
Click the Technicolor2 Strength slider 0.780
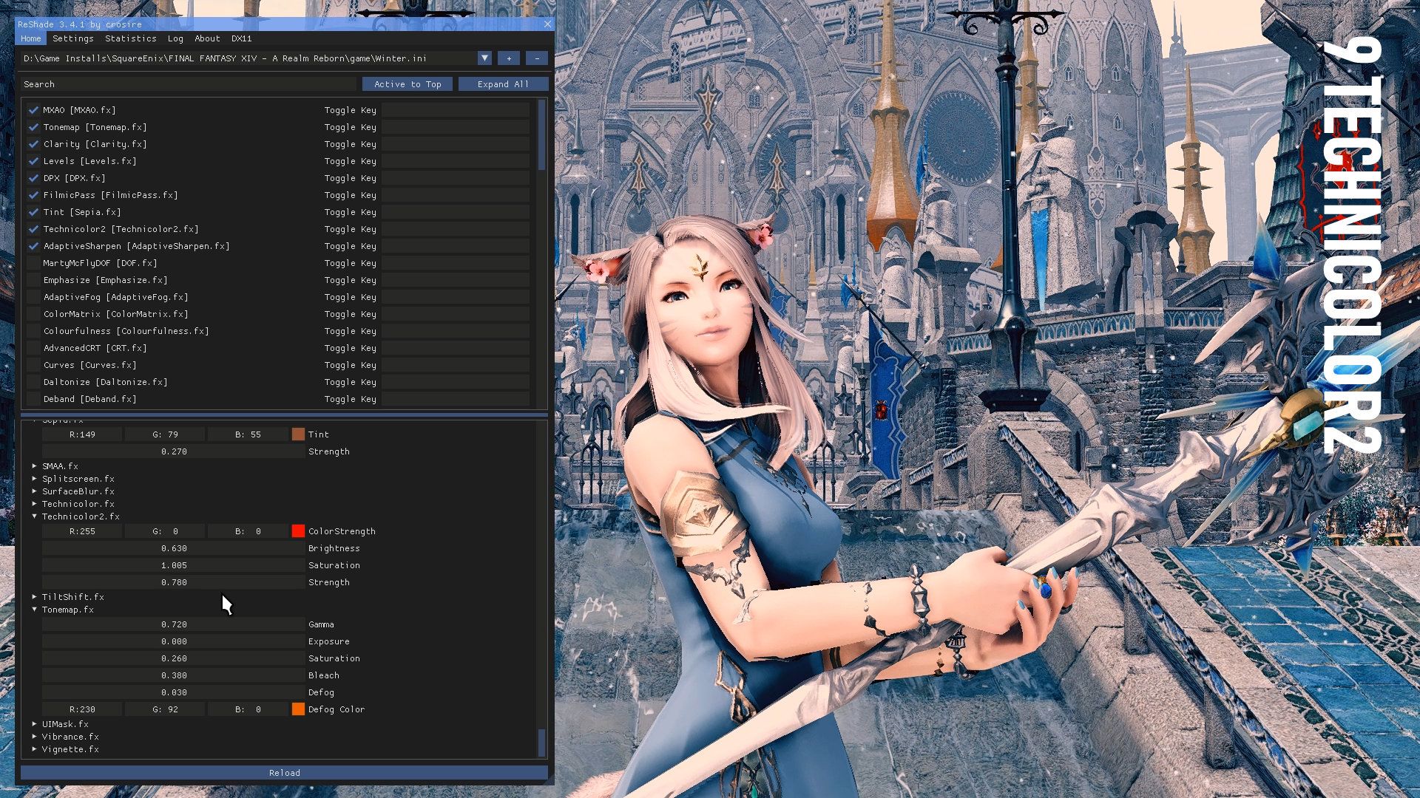pyautogui.click(x=174, y=582)
